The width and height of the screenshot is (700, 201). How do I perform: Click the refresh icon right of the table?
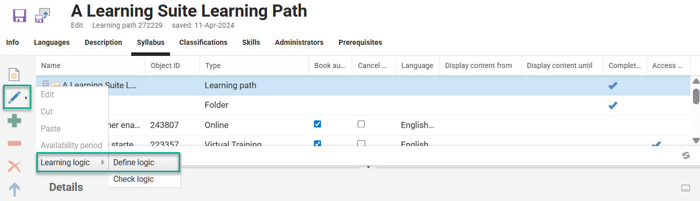(686, 156)
